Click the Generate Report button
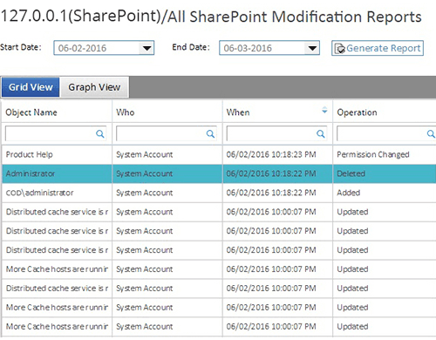Screen dimensions: 436x340 (x=378, y=48)
